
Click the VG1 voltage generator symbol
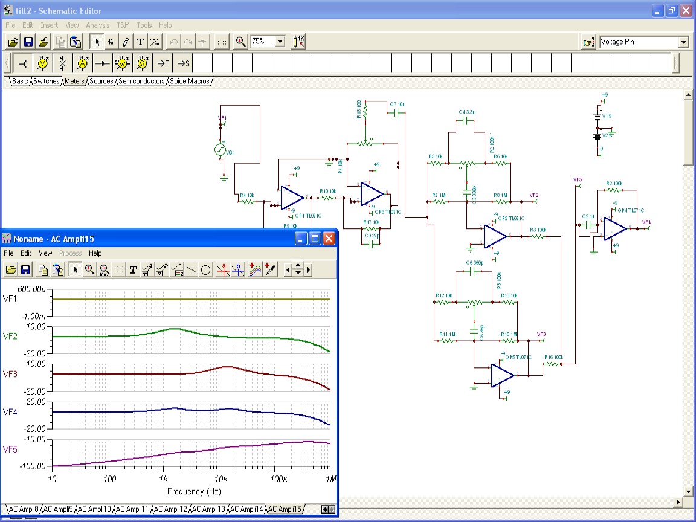(220, 150)
